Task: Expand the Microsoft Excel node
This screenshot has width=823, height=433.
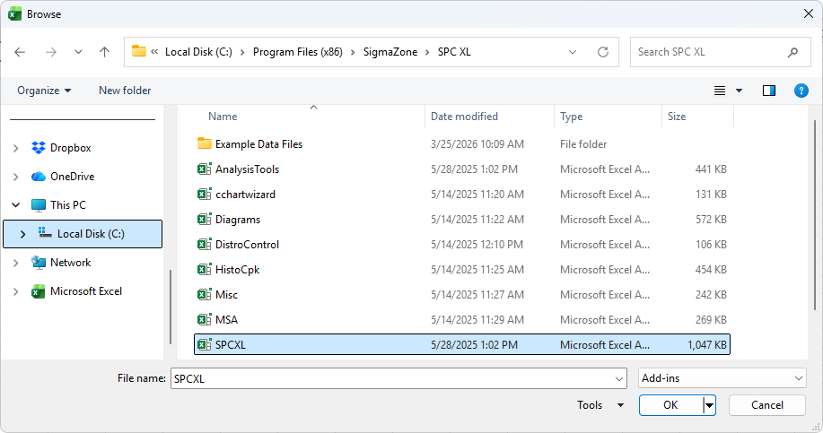Action: tap(16, 291)
